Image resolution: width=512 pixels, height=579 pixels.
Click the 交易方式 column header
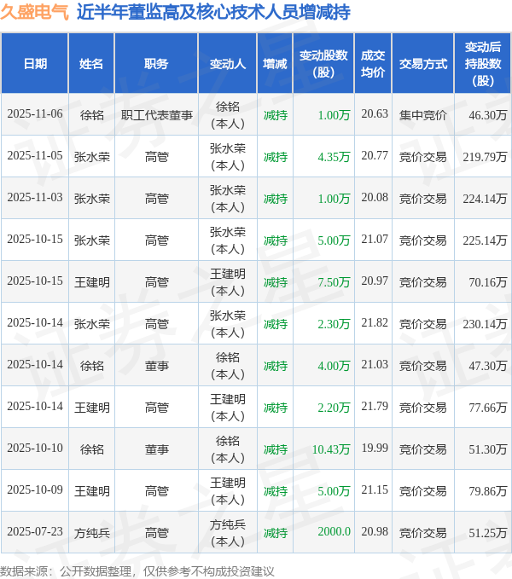(x=423, y=64)
